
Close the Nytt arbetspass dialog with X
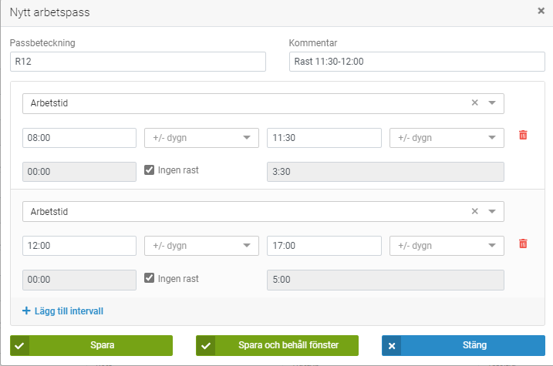(541, 12)
